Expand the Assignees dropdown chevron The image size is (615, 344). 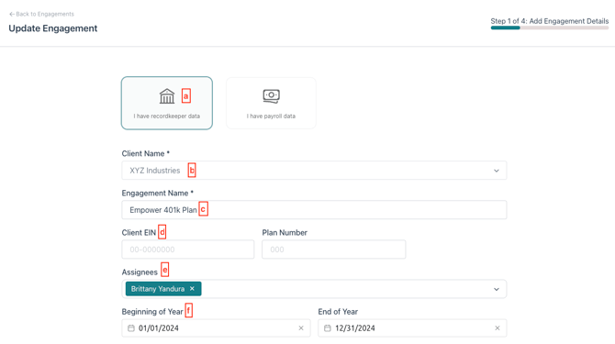coord(497,290)
